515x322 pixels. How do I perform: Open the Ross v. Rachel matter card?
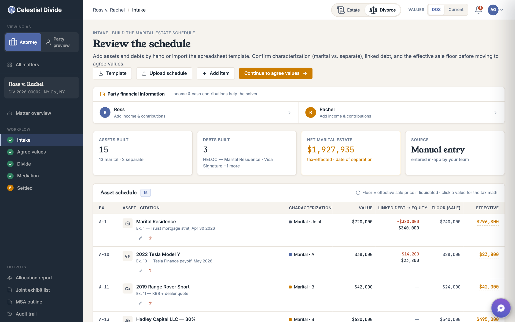pyautogui.click(x=41, y=88)
